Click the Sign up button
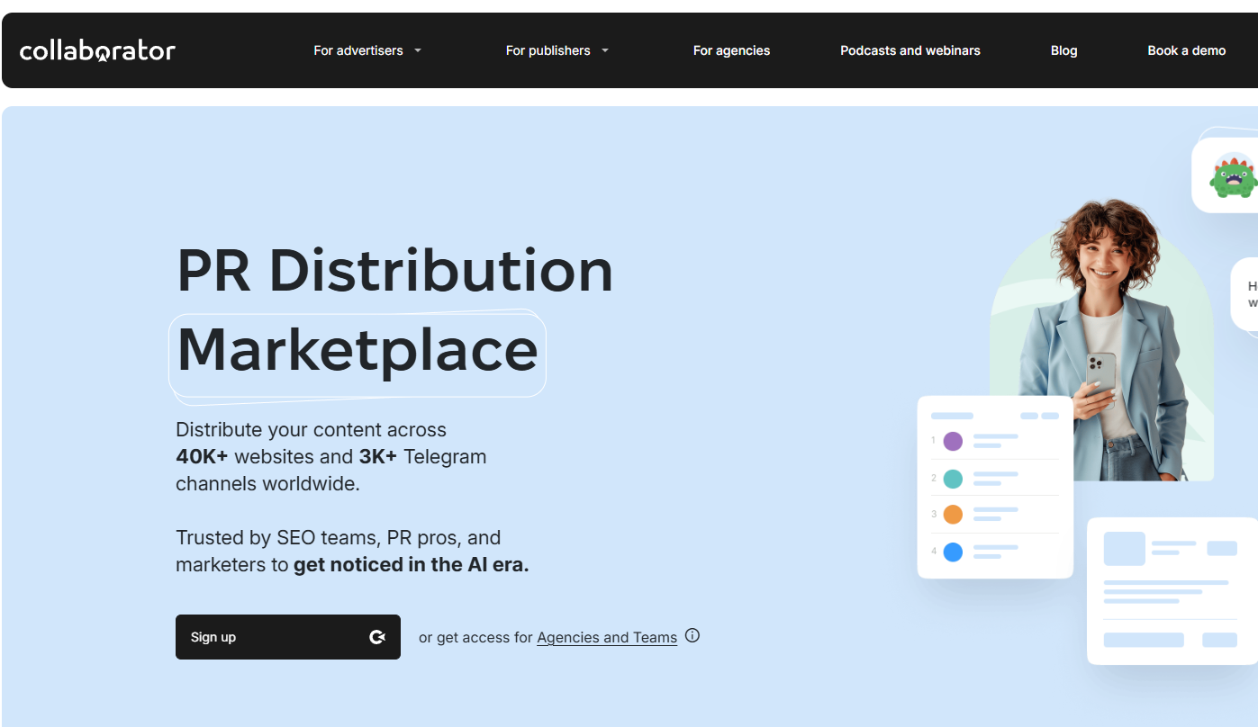Image resolution: width=1258 pixels, height=727 pixels. [x=288, y=637]
